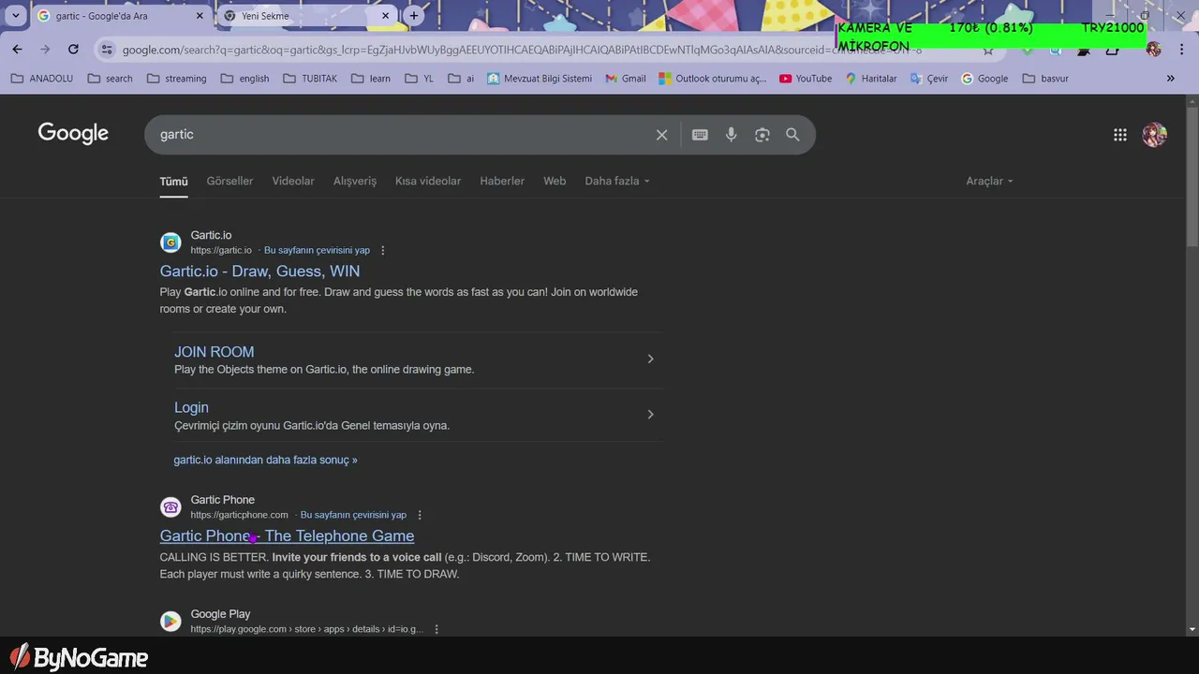The height and width of the screenshot is (674, 1199).
Task: Open more options for the Gartic.io result
Action: [382, 251]
